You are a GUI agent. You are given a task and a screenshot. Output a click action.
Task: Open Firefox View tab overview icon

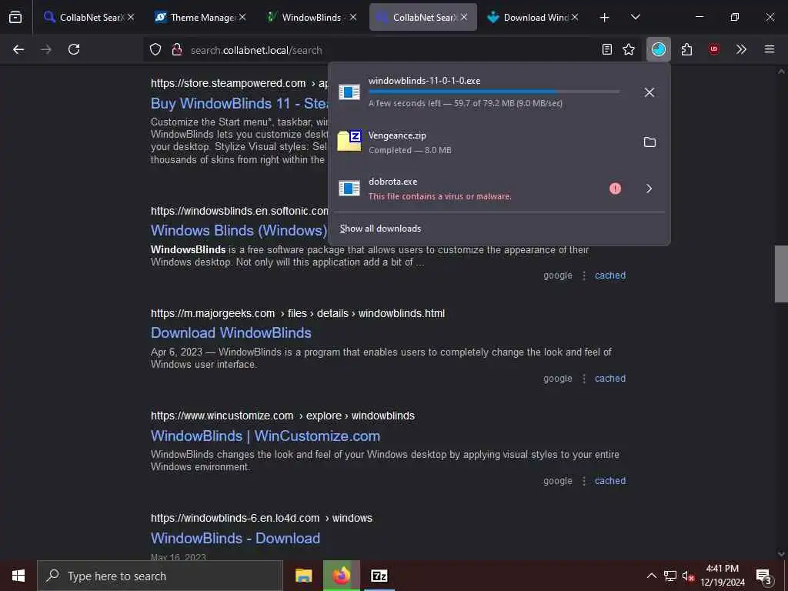[x=15, y=17]
